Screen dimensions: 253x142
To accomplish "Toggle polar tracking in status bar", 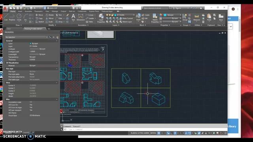I will 175,133.
